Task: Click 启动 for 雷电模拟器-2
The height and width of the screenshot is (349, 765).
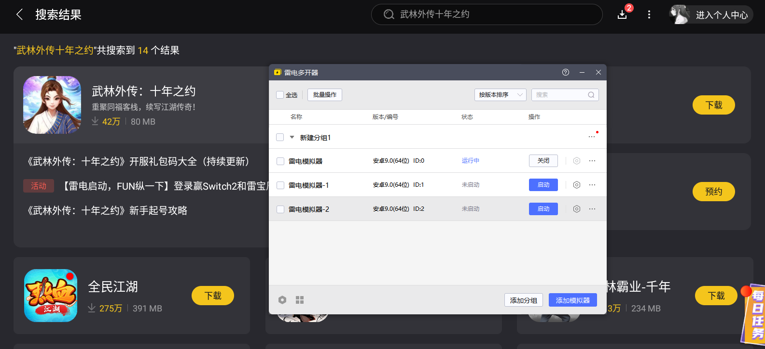Action: (x=543, y=209)
